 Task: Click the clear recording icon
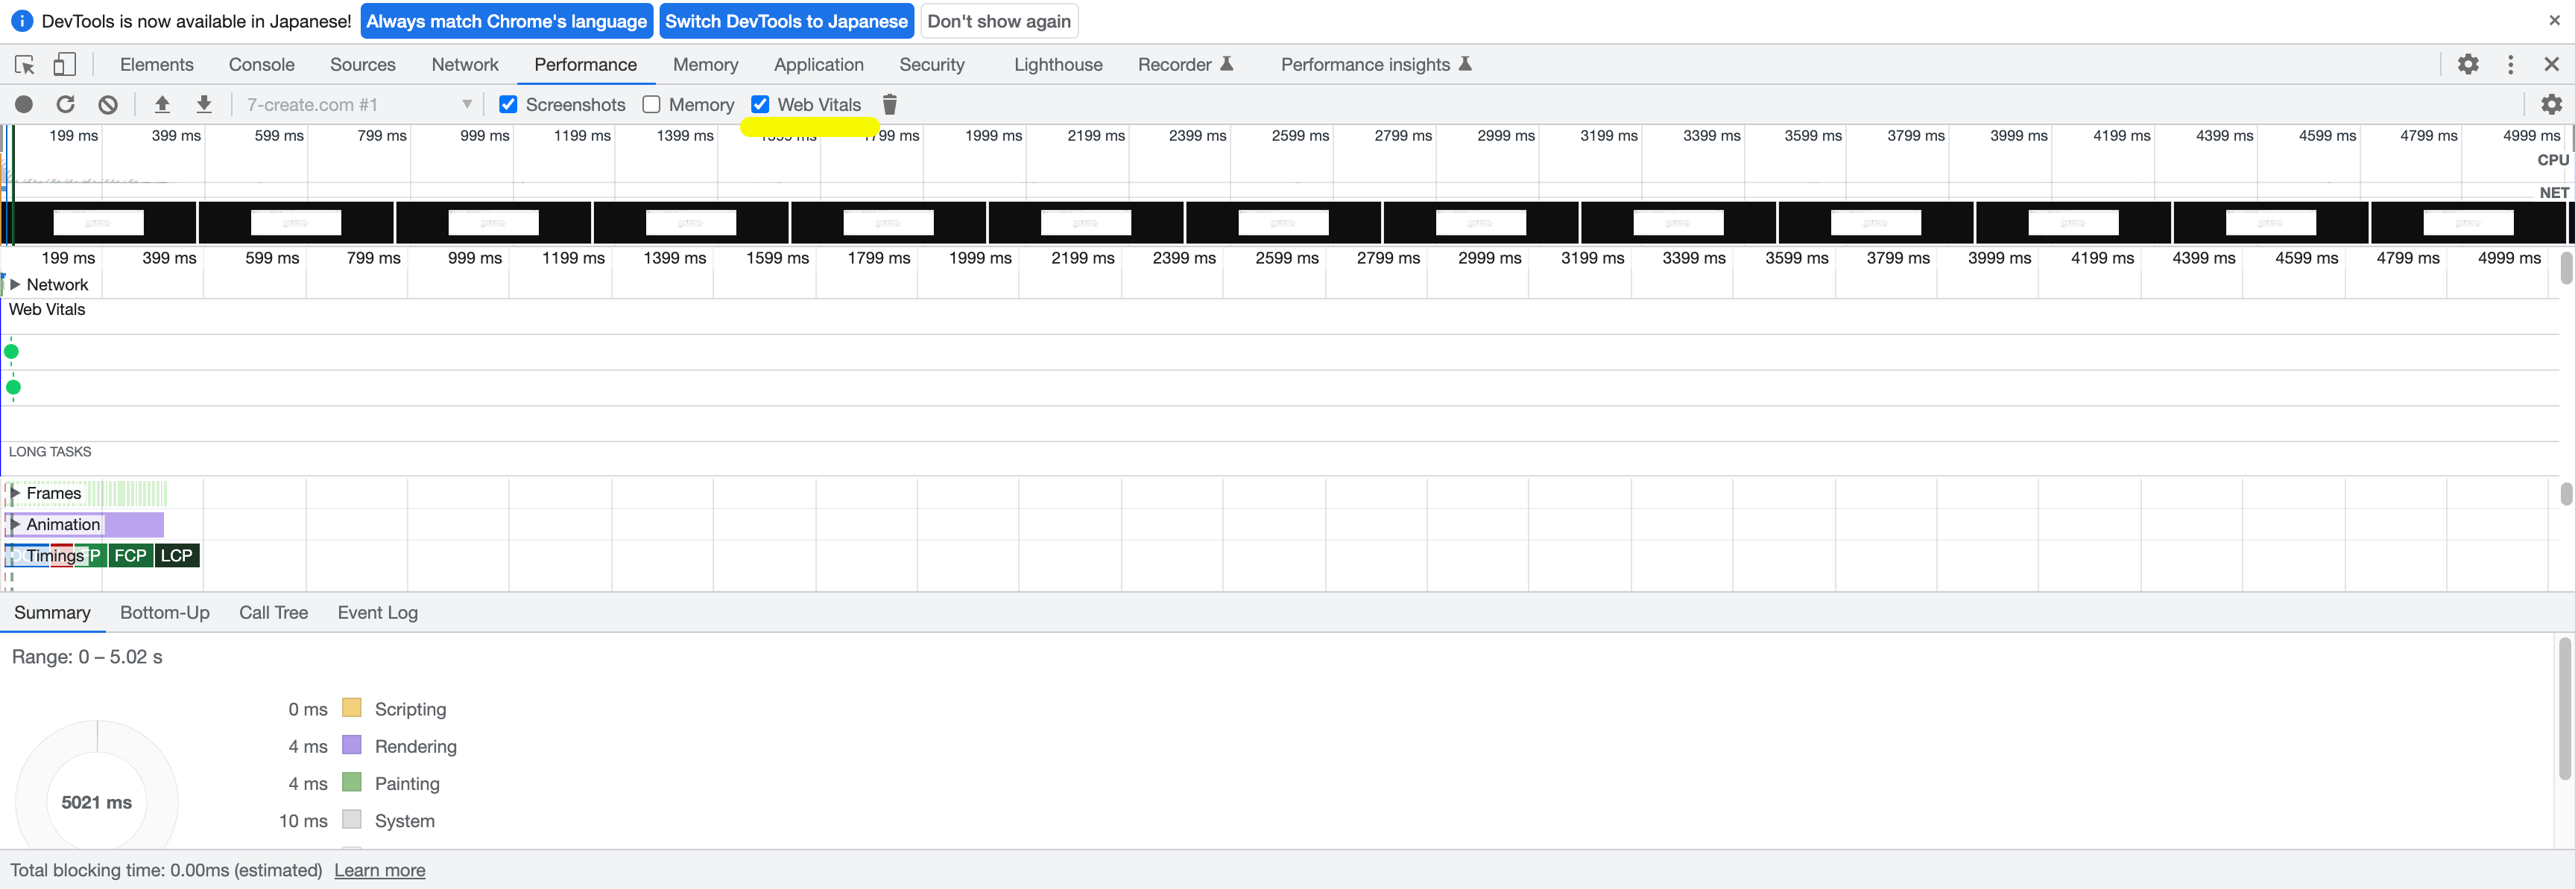(x=108, y=104)
